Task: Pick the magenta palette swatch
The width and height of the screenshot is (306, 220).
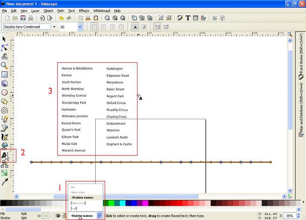Action: pyautogui.click(x=145, y=203)
